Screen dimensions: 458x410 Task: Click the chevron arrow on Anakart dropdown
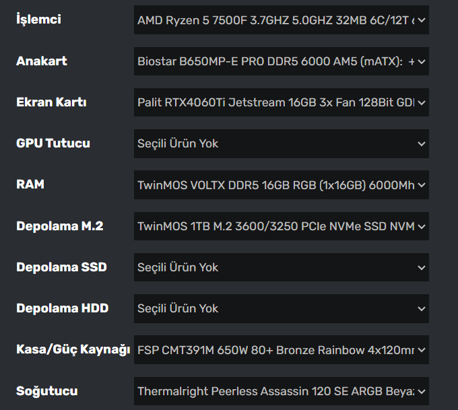click(422, 61)
